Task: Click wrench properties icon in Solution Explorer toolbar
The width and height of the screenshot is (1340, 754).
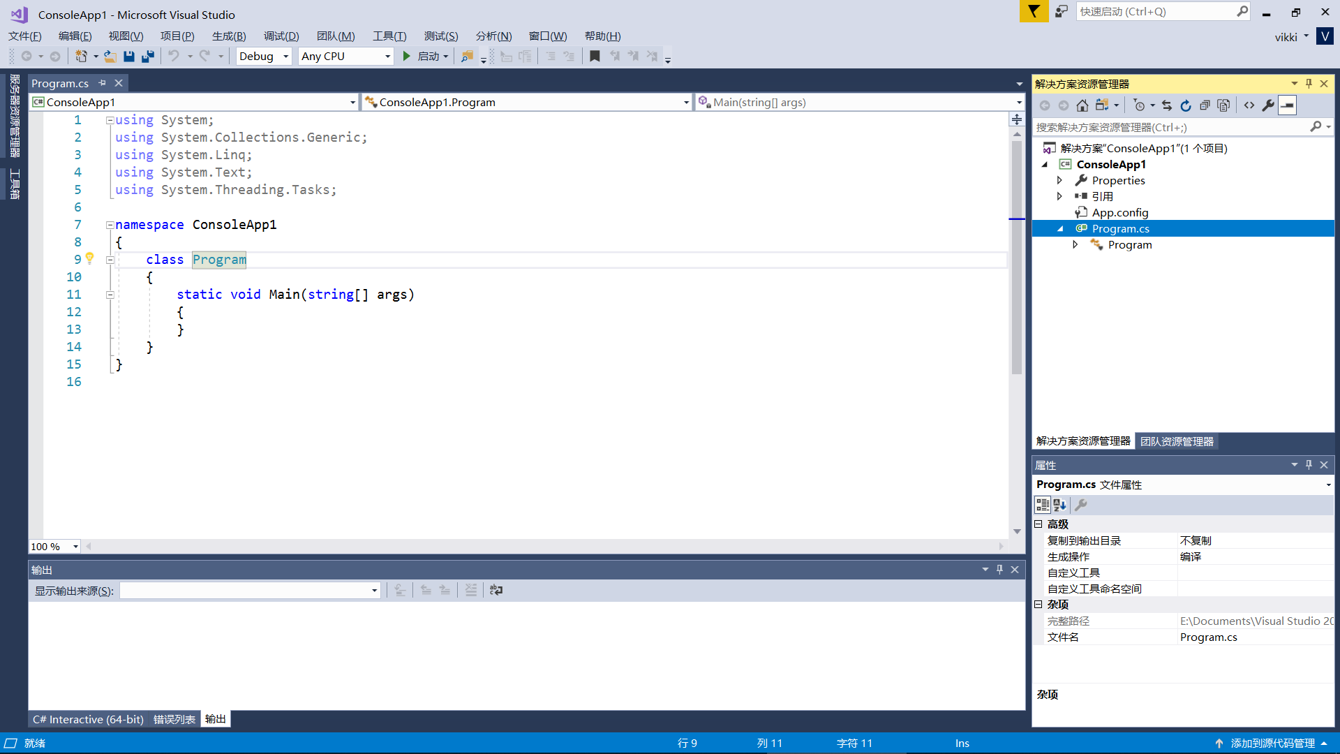Action: [1268, 105]
